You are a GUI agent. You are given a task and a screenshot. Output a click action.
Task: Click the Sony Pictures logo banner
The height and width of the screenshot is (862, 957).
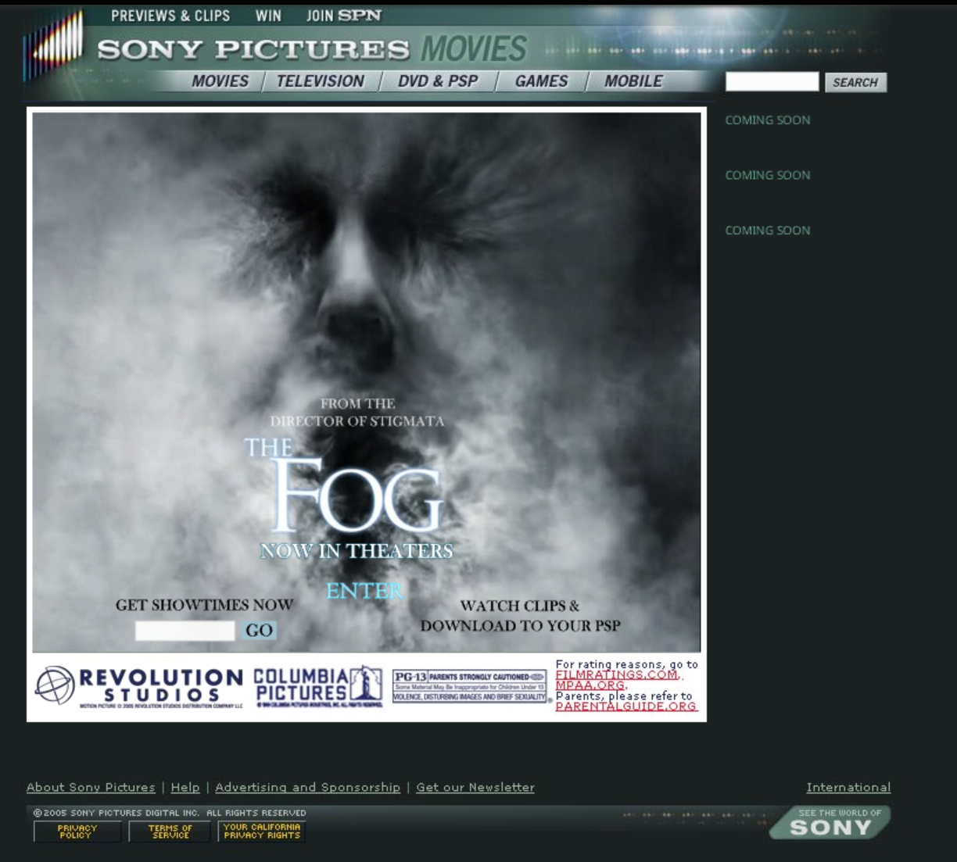click(x=312, y=49)
